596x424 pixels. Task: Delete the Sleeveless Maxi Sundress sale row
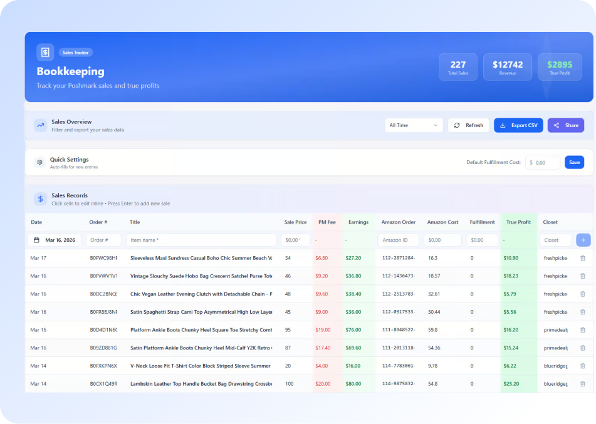(x=582, y=258)
